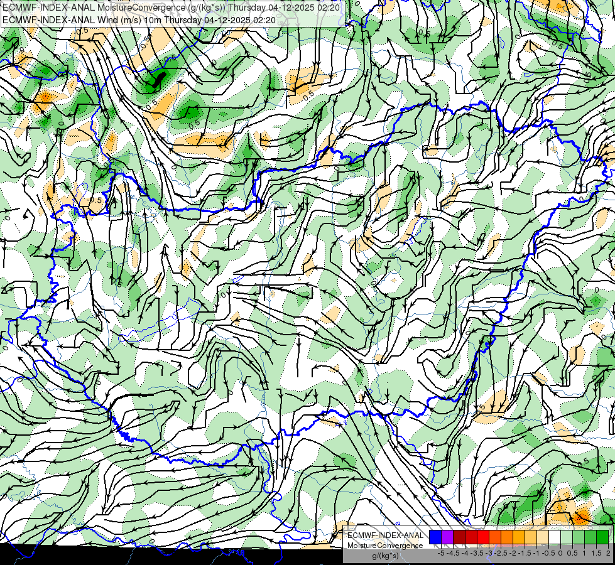The image size is (615, 565).
Task: Select the orange-red swatch (-3 to -2.5)
Action: [x=495, y=537]
